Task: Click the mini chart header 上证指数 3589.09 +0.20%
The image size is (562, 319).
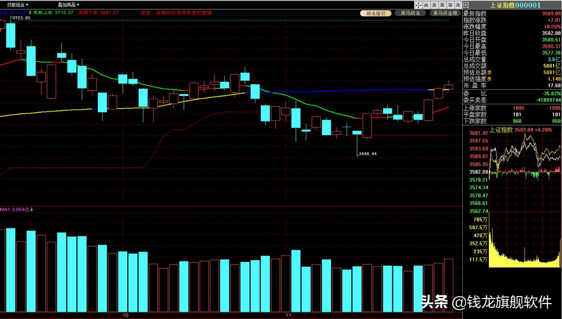Action: point(521,129)
